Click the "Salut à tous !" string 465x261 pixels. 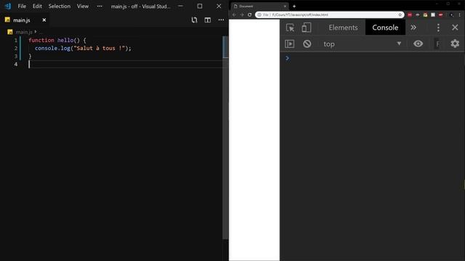pyautogui.click(x=100, y=49)
